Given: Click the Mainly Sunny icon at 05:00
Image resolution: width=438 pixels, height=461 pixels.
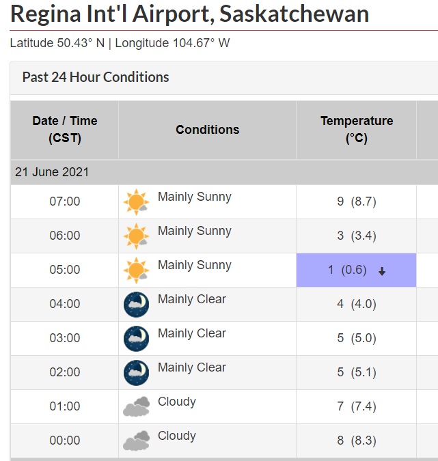Looking at the screenshot, I should (136, 270).
